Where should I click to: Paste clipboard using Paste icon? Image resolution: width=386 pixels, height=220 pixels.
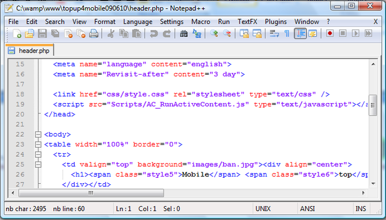[136, 34]
